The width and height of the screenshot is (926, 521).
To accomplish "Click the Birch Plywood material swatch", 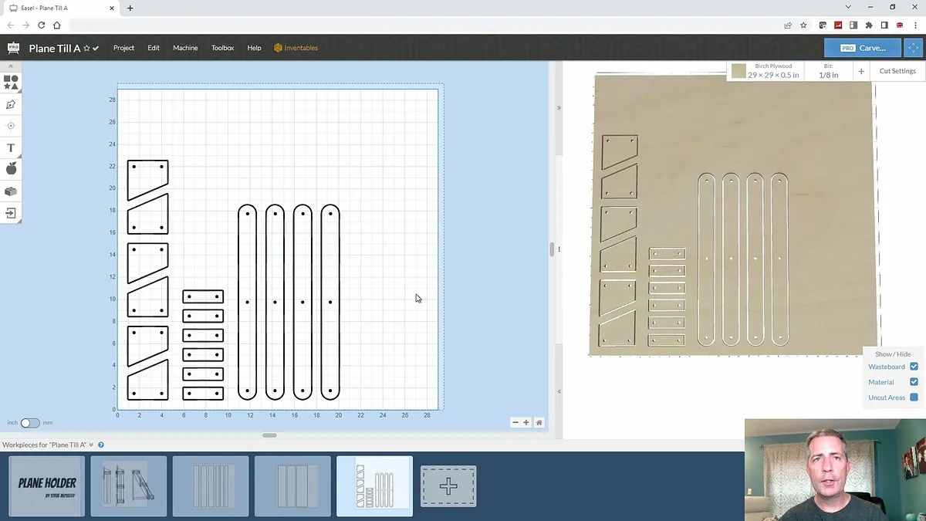I will coord(738,71).
